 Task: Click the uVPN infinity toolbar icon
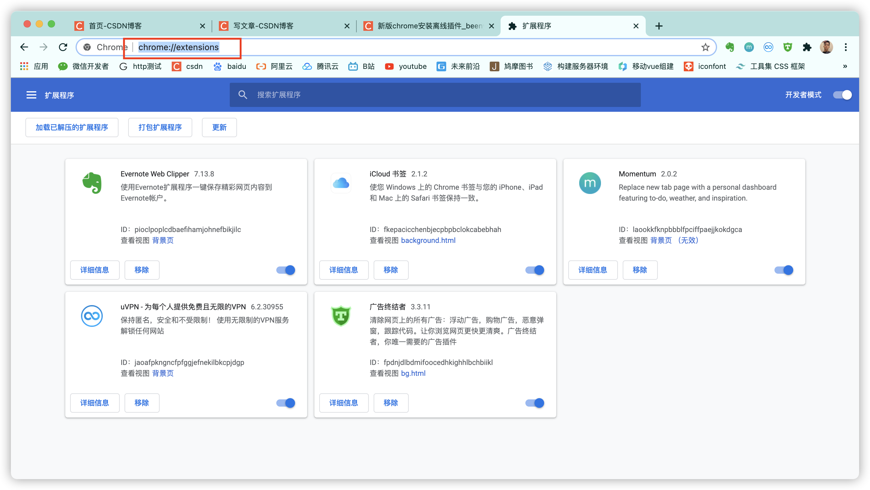point(768,47)
